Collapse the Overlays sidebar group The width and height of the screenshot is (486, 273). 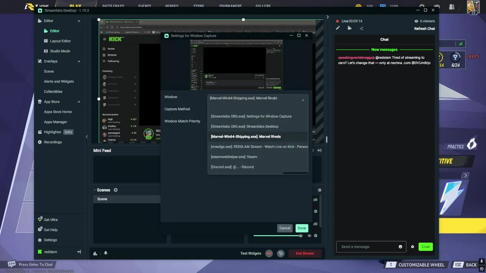click(79, 61)
